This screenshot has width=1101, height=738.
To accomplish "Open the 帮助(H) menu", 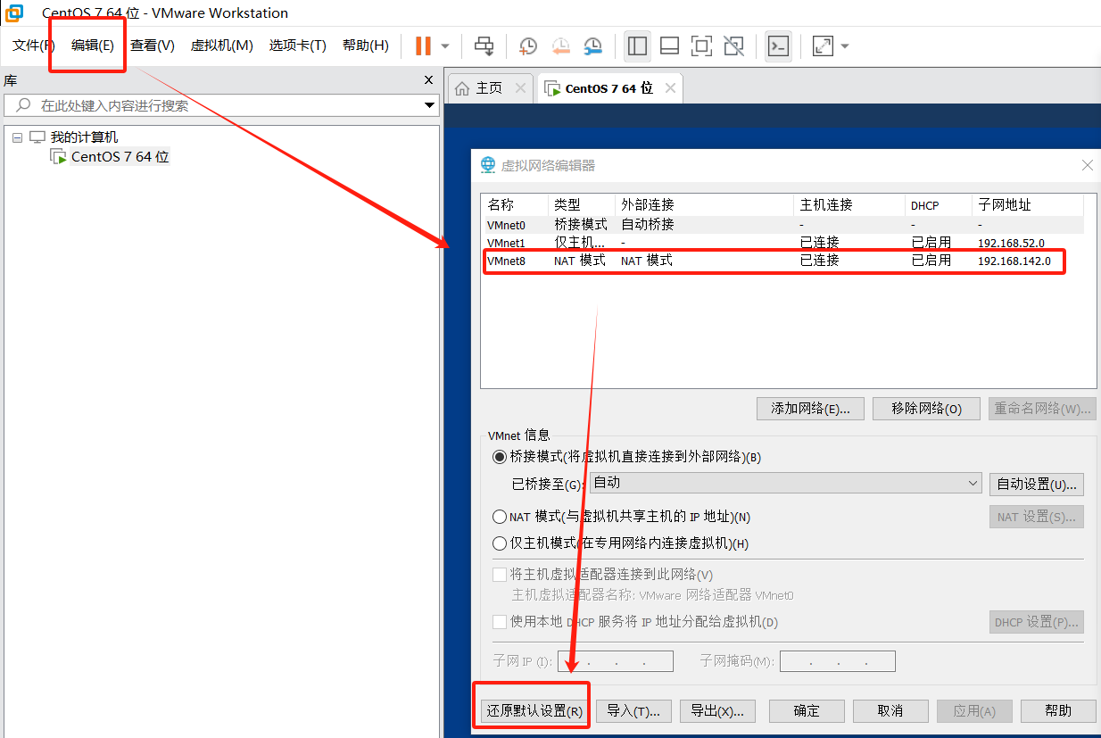I will [x=366, y=46].
